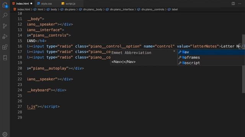Screen dimensions: 245x137
Task: Click piano__control__option class on line 16
Action: tap(115, 46)
